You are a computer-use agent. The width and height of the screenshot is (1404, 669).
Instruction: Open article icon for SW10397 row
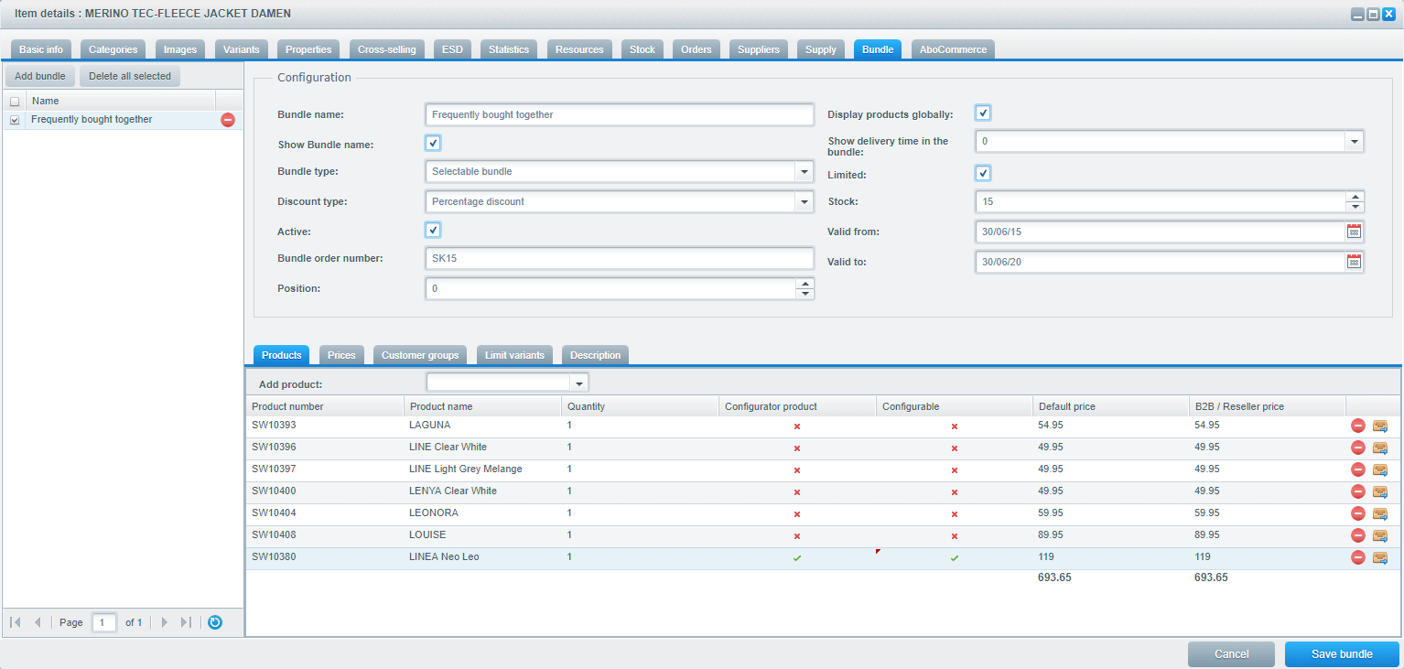pyautogui.click(x=1380, y=469)
